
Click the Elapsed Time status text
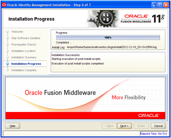[x=154, y=134]
